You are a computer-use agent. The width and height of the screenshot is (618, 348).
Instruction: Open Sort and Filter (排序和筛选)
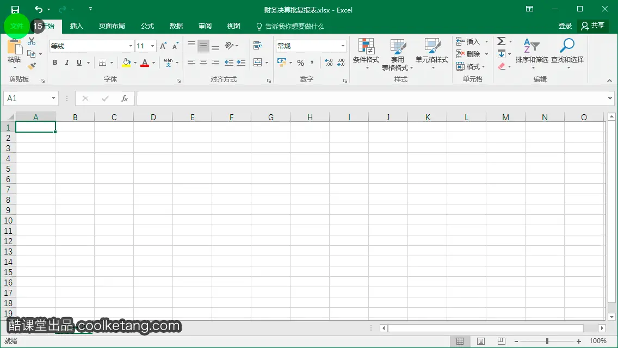(x=532, y=54)
